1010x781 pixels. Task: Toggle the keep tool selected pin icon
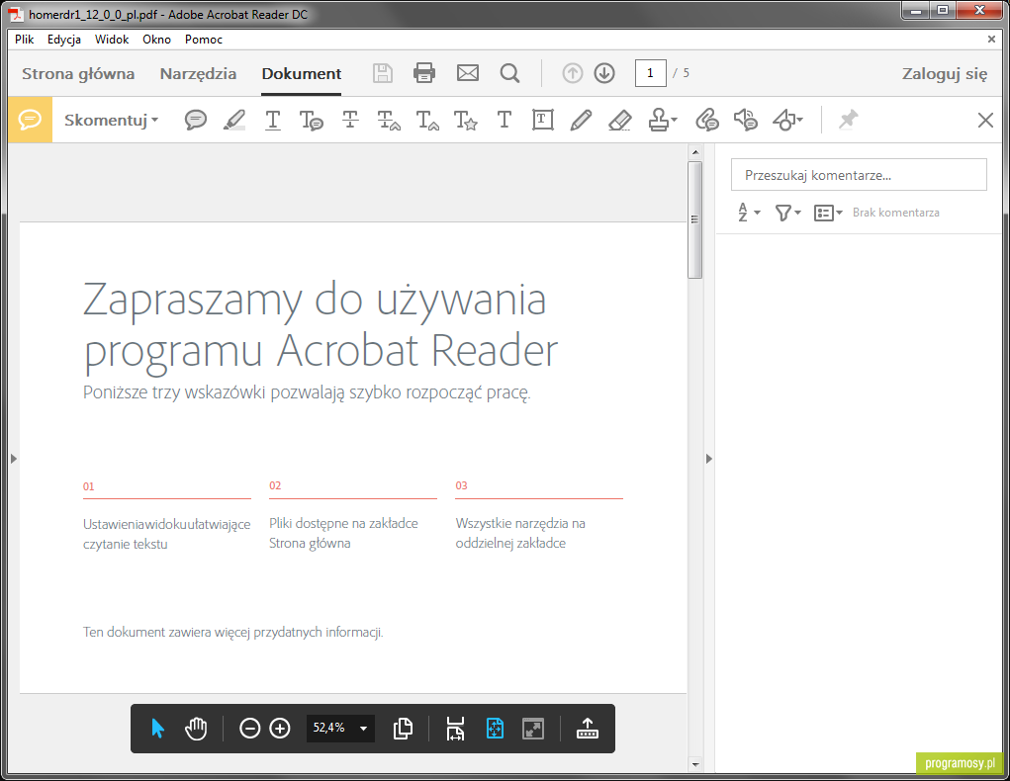pos(848,119)
